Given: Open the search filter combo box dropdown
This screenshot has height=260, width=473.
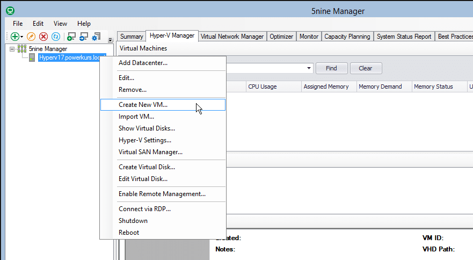Looking at the screenshot, I should coord(309,68).
